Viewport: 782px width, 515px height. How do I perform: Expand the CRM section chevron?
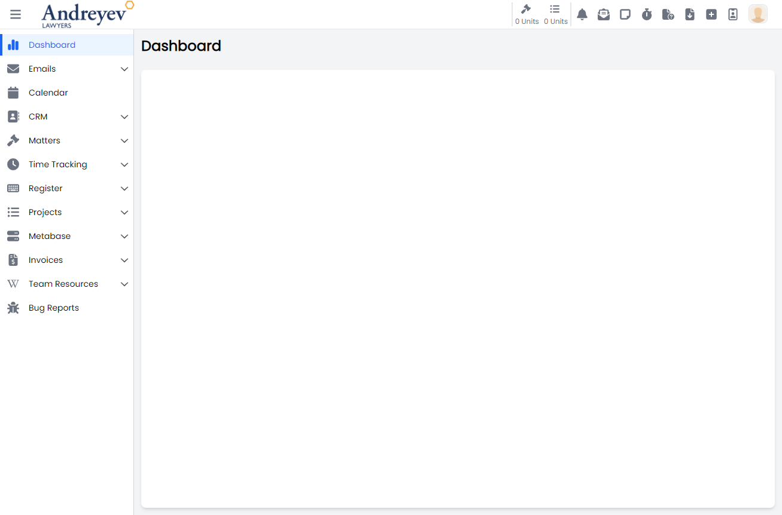[124, 117]
